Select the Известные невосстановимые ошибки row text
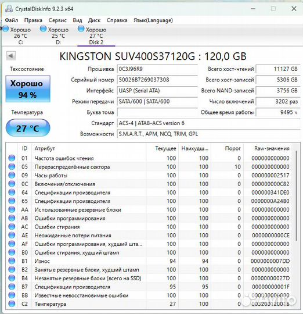The width and height of the screenshot is (303, 314). [81, 295]
